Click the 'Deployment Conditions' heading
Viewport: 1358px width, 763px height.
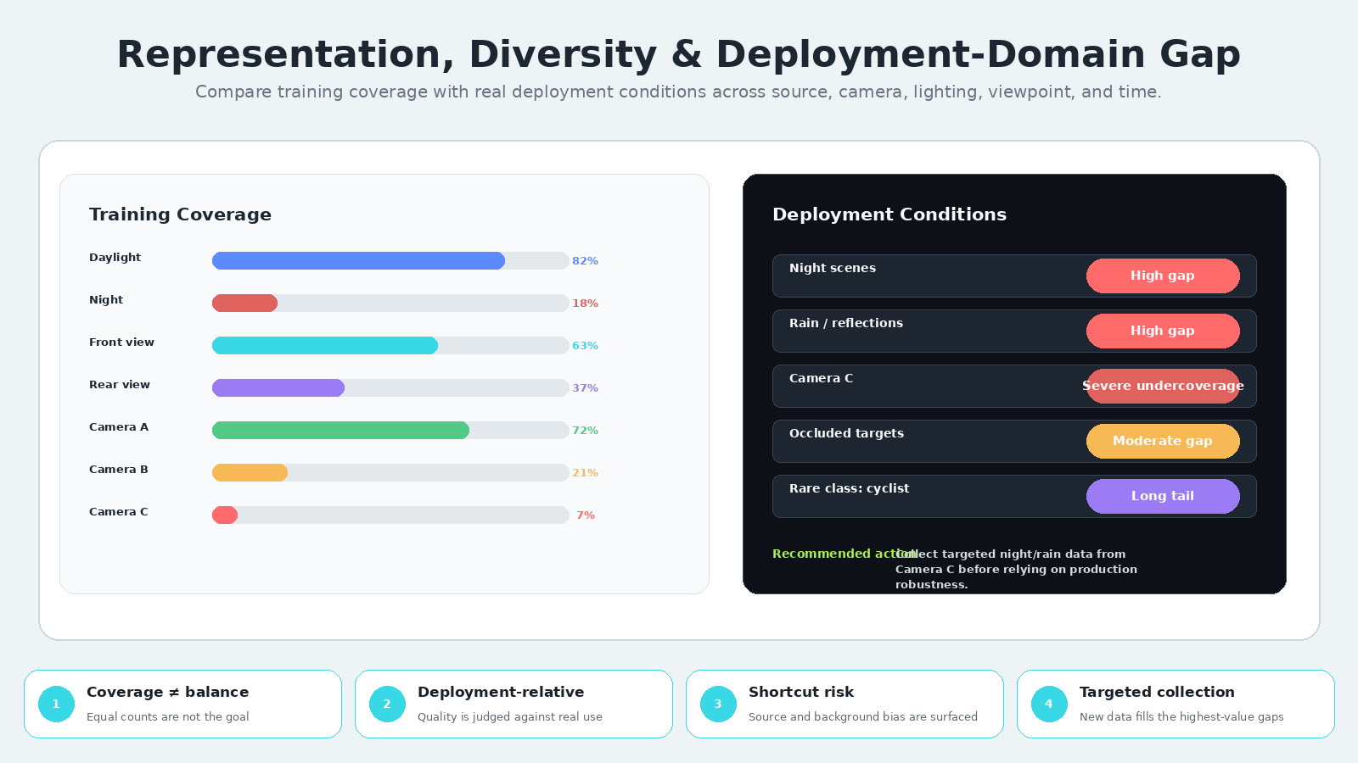(889, 214)
